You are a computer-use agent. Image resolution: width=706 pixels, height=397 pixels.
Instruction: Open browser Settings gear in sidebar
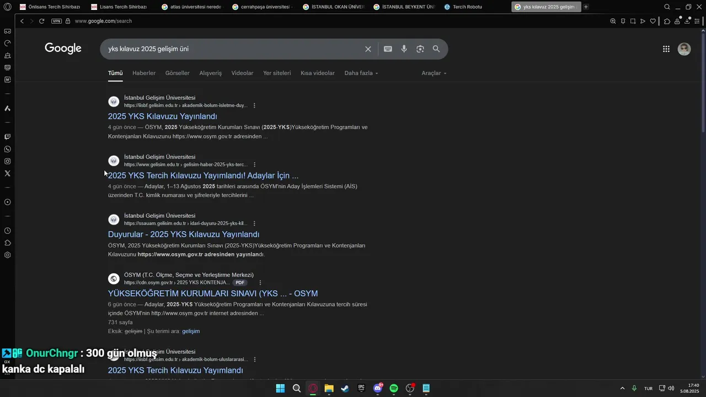click(7, 255)
